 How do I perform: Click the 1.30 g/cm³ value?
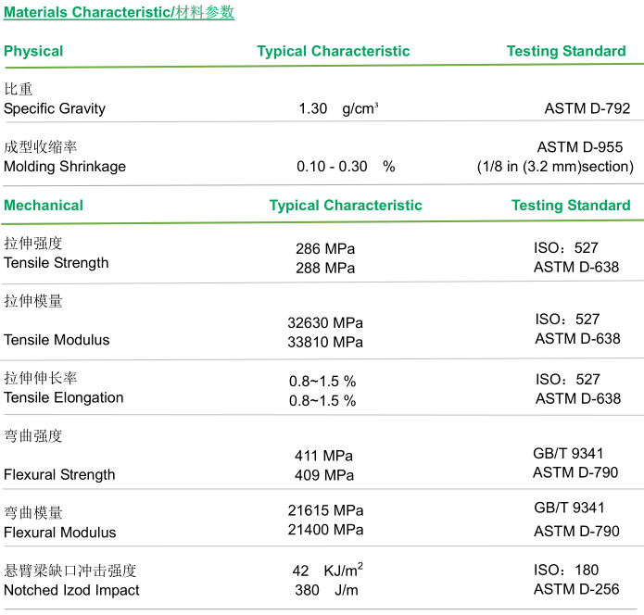337,108
